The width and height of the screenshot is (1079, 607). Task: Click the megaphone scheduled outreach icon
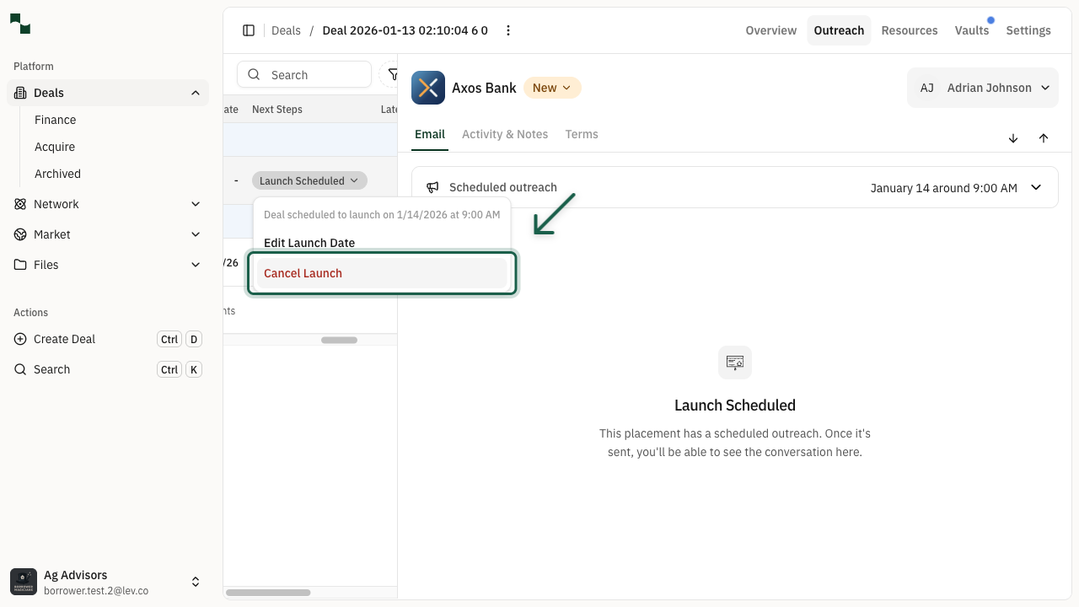pos(432,187)
